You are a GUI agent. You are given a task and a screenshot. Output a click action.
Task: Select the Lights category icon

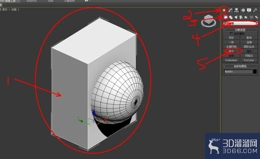point(236,17)
